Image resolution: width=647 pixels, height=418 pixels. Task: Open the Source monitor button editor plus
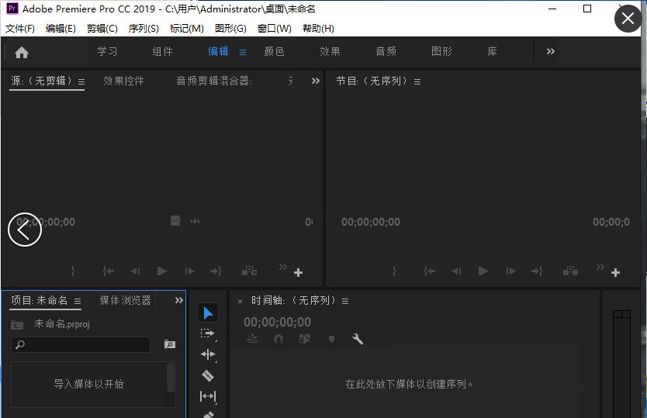coord(299,273)
